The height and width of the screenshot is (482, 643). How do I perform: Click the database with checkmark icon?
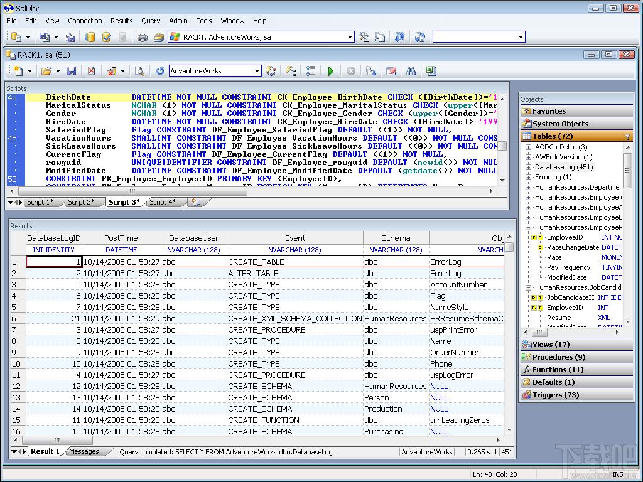point(106,37)
